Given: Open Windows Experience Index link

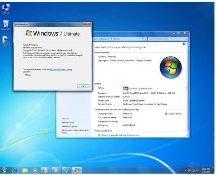Looking at the screenshot, I should pos(140,88).
